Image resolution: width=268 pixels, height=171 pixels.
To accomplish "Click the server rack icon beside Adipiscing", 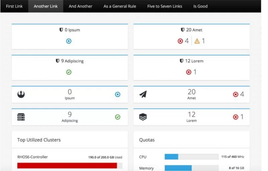I will [21, 117].
